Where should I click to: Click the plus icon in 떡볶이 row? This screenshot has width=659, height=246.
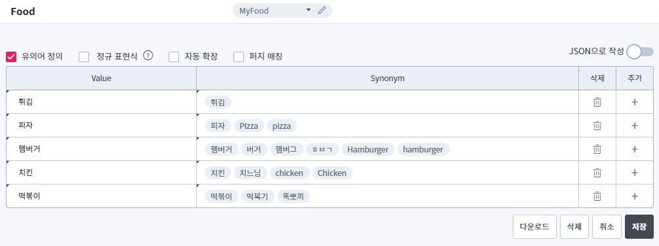pos(635,196)
